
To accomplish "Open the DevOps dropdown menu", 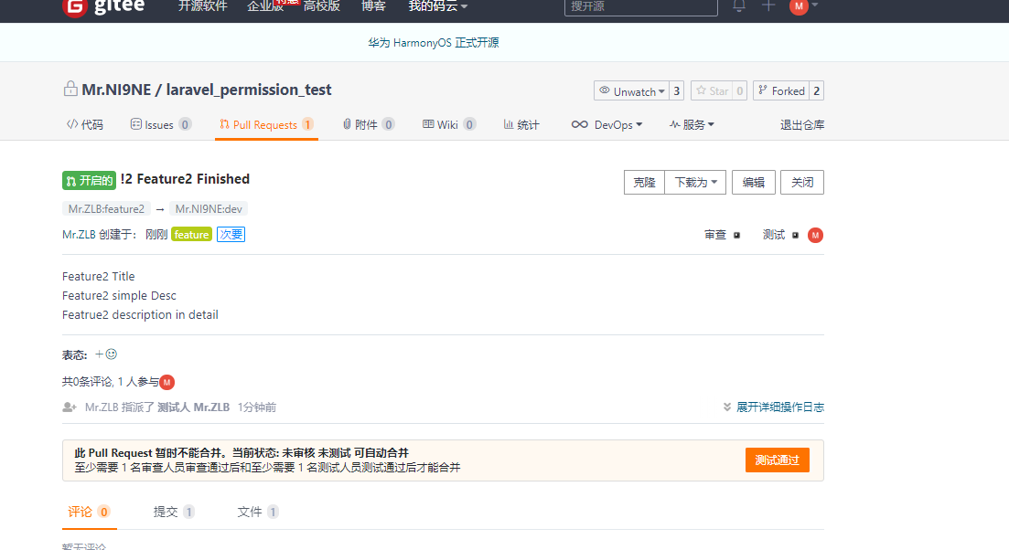I will pos(607,125).
